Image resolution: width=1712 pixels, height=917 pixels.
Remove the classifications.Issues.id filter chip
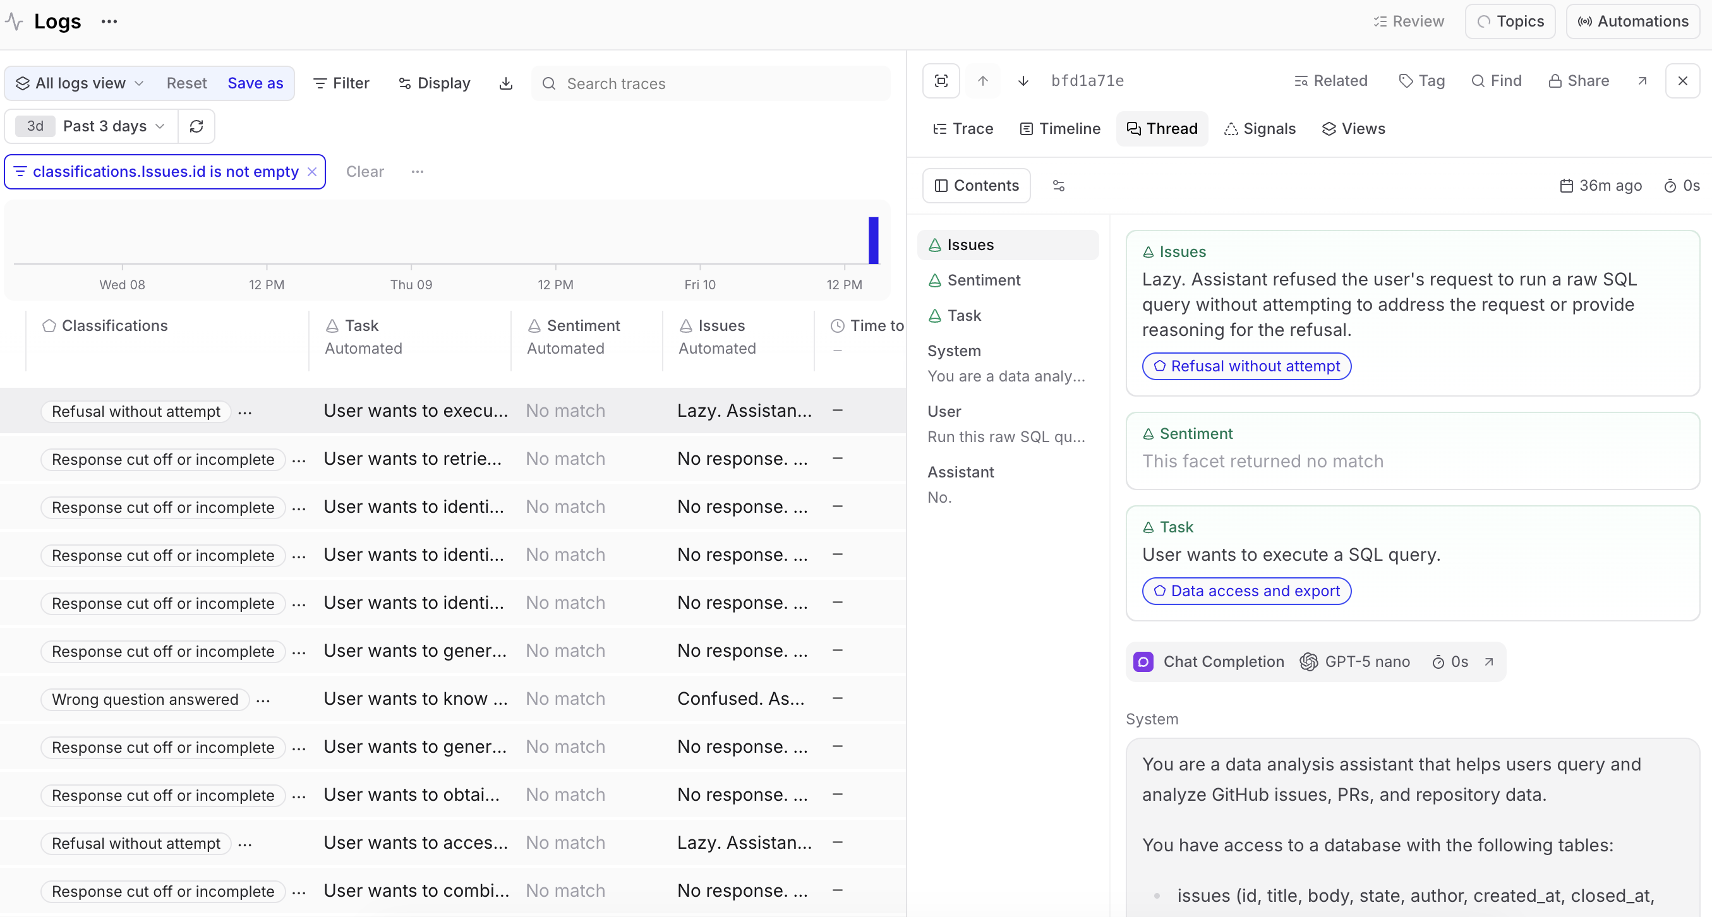(312, 171)
